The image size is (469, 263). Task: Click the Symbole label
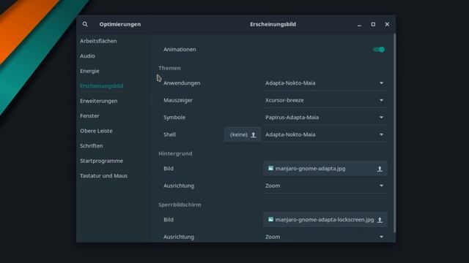(x=174, y=118)
